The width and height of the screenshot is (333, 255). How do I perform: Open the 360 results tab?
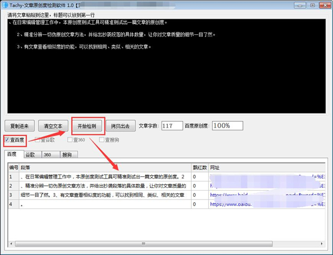coord(47,155)
